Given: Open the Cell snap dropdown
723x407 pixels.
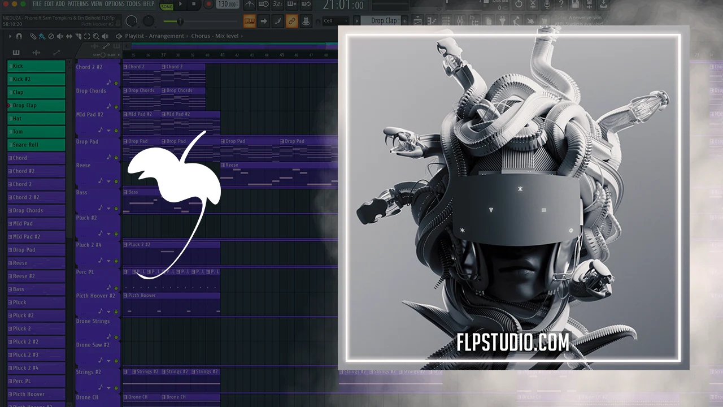Looking at the screenshot, I should (337, 21).
